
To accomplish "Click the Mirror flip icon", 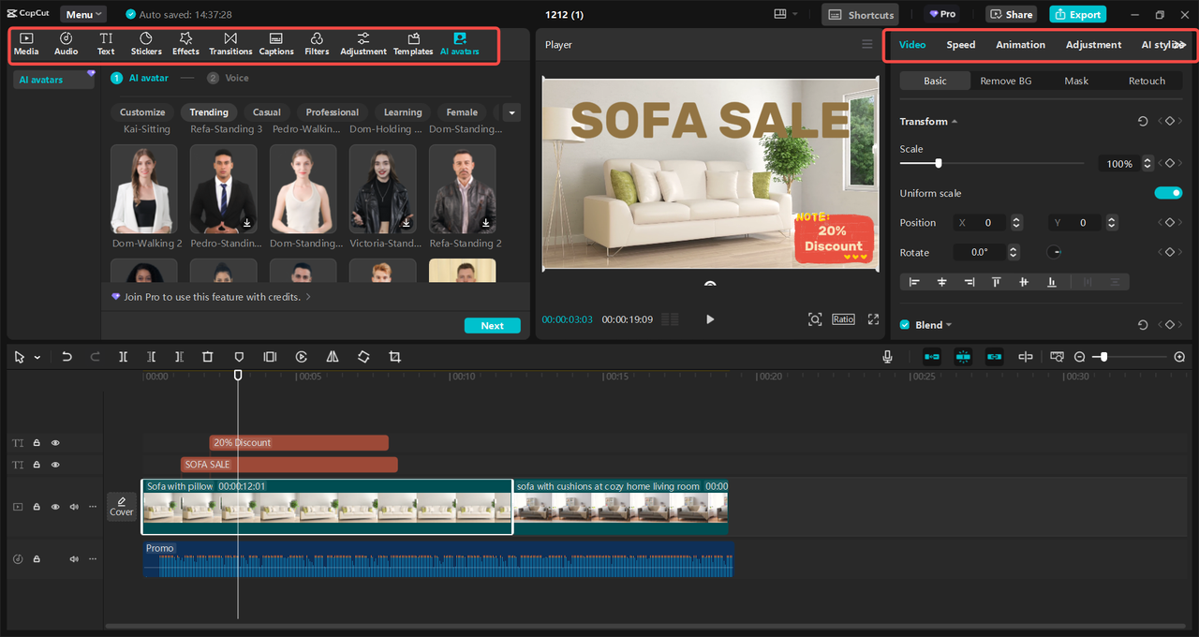I will (332, 357).
